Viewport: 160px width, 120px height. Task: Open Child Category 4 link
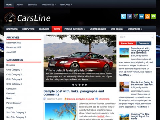(x=14, y=84)
